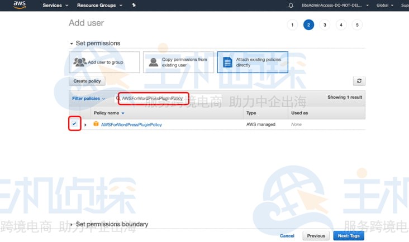Go to wizard step 4
This screenshot has width=409, height=242.
point(341,25)
